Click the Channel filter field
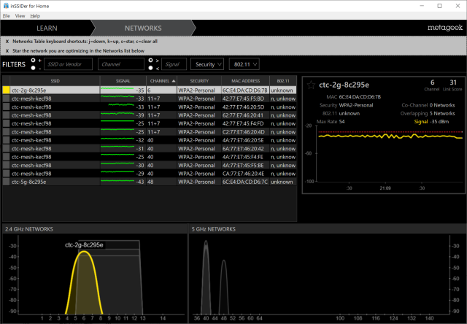The width and height of the screenshot is (467, 324). point(121,64)
